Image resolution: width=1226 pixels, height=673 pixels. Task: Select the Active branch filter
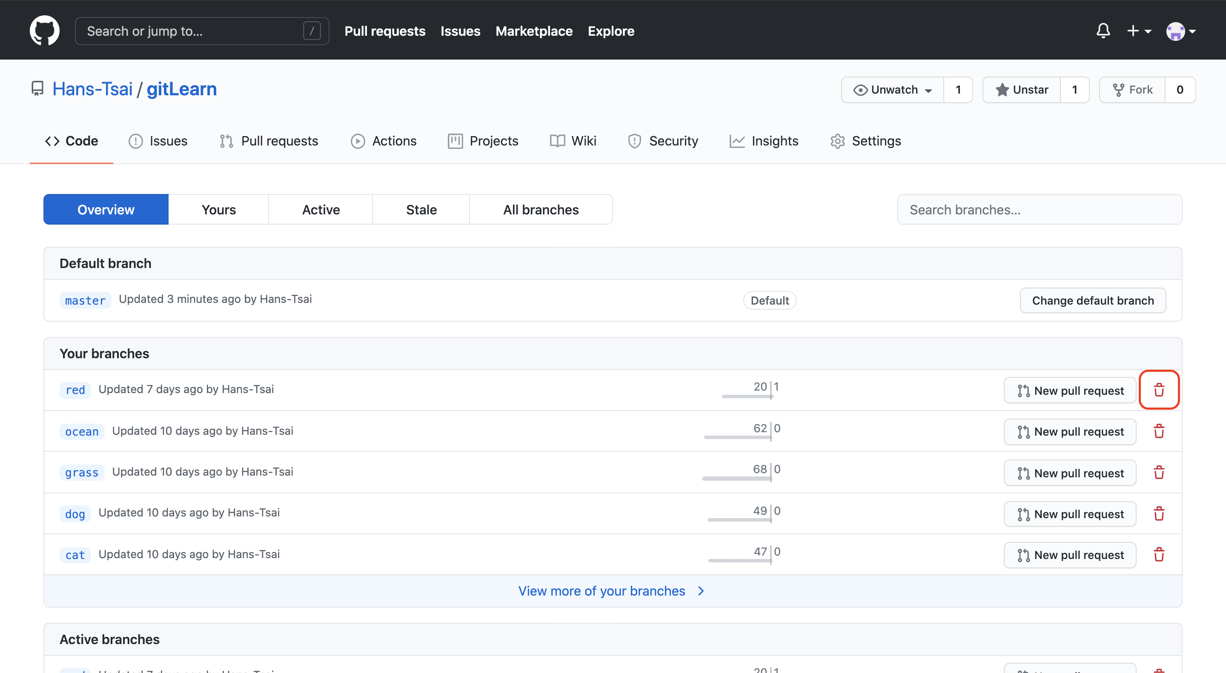(321, 209)
